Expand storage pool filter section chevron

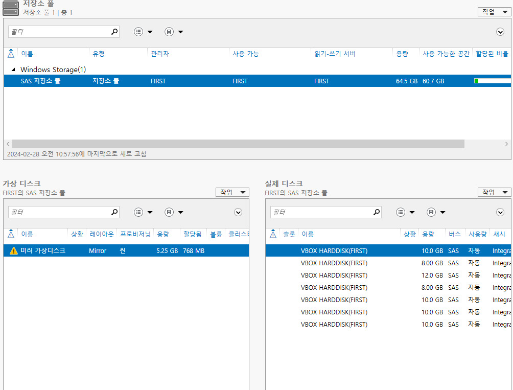(500, 32)
